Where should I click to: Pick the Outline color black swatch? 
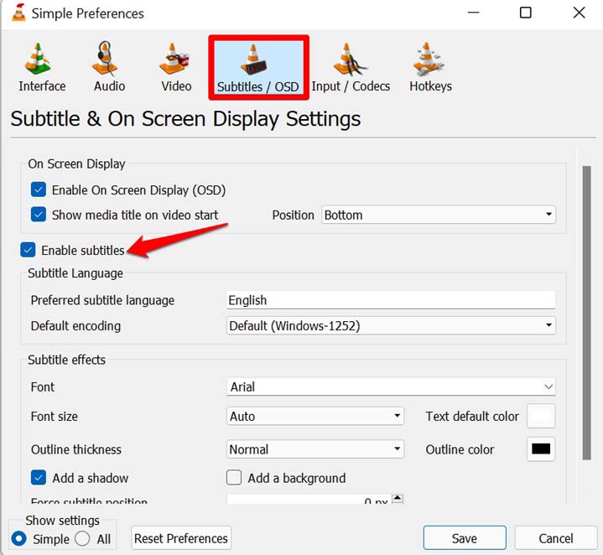point(541,449)
